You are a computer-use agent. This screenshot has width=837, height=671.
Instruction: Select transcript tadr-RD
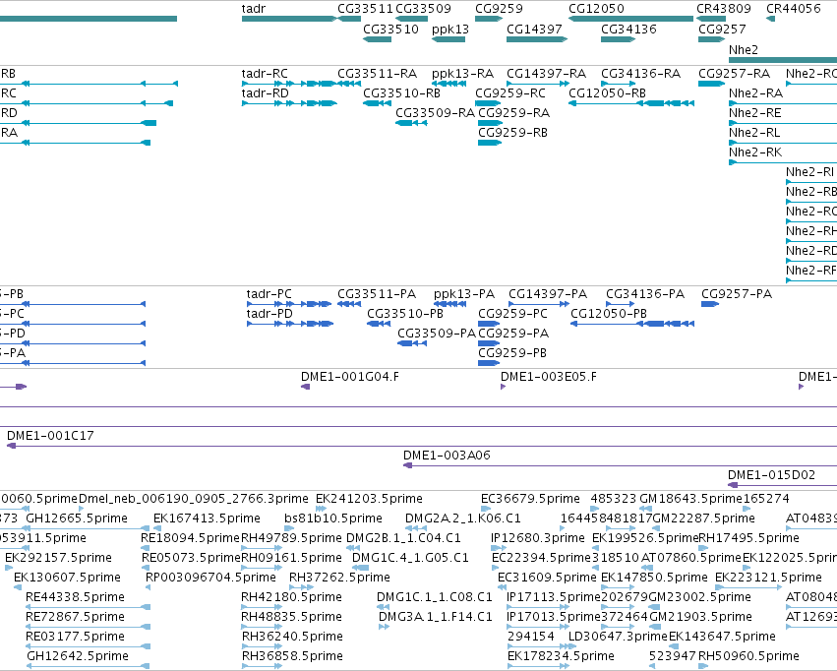click(x=289, y=103)
